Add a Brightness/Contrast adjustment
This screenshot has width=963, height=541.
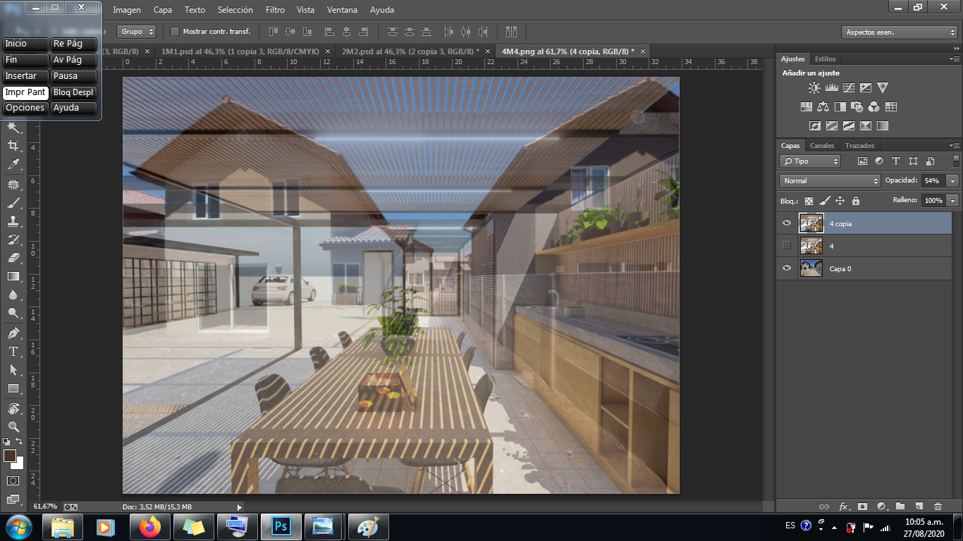[814, 88]
